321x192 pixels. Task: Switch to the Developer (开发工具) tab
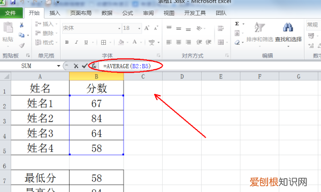[x=195, y=13]
